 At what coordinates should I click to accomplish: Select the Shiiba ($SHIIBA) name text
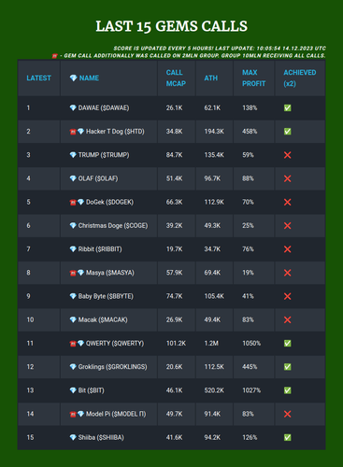tap(101, 437)
